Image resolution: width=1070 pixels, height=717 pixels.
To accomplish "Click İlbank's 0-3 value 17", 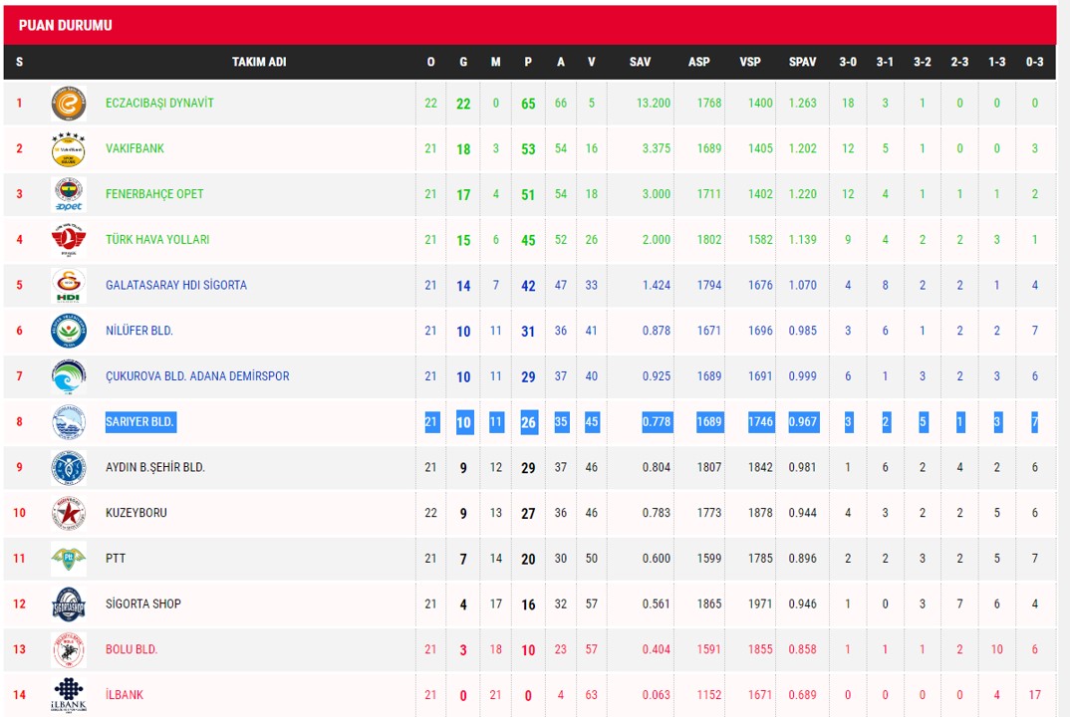I will click(1034, 694).
